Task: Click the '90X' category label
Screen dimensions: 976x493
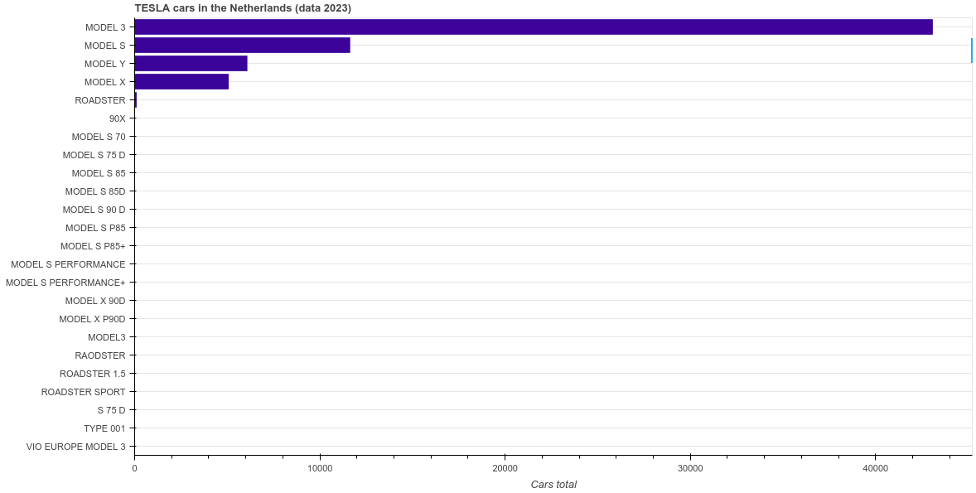Action: (x=117, y=118)
